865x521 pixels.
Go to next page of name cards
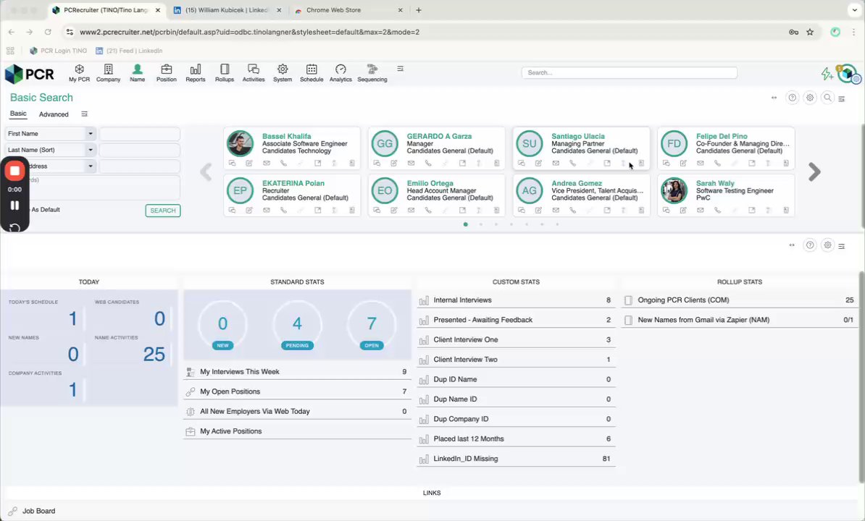pyautogui.click(x=814, y=171)
